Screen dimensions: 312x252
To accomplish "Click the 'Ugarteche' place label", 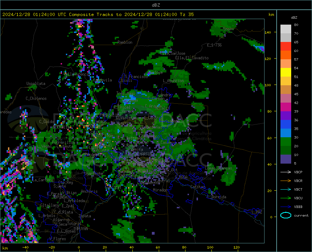I will click(94, 174).
